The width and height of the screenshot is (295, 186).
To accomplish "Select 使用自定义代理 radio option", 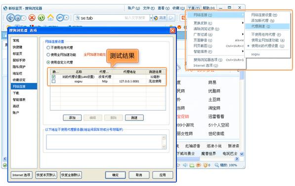I will click(48, 62).
